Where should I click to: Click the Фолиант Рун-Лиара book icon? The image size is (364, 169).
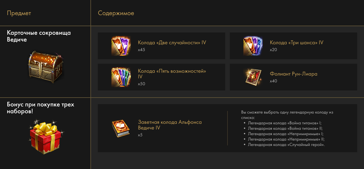[x=253, y=77]
